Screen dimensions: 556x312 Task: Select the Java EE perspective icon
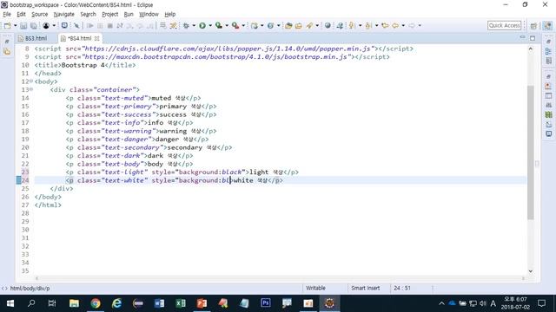point(547,25)
